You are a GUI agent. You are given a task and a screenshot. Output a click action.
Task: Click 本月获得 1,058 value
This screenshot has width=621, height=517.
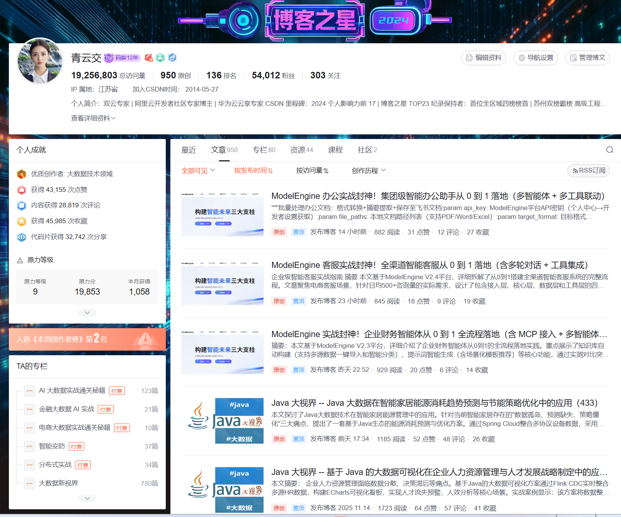139,292
